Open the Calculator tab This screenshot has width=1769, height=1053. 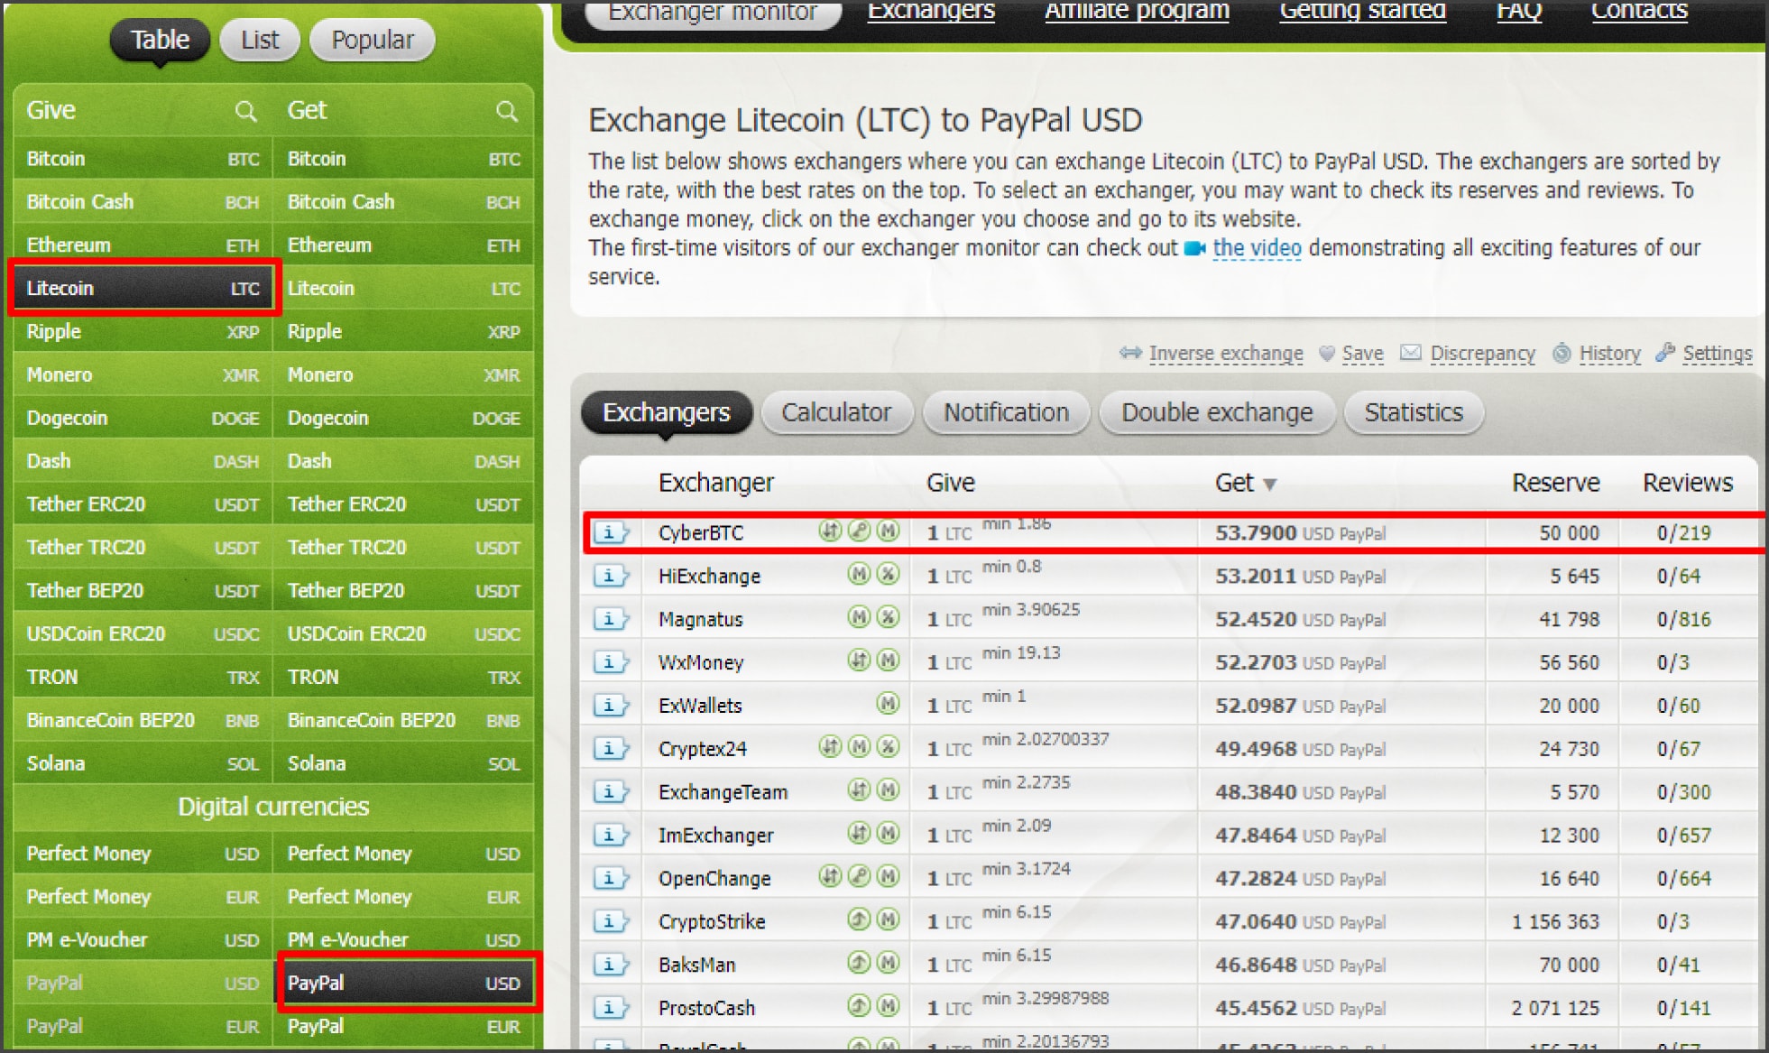coord(836,412)
